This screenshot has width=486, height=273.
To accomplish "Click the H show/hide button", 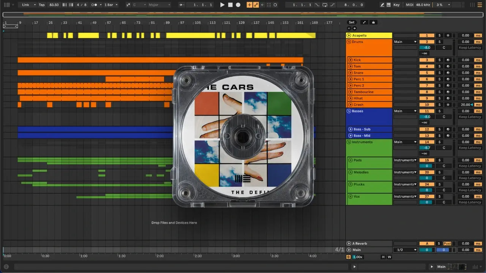I will tap(383, 257).
